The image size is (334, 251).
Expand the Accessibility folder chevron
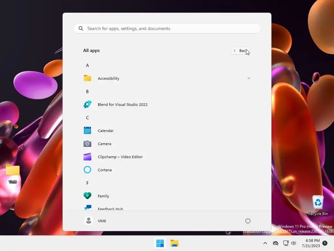click(x=249, y=78)
